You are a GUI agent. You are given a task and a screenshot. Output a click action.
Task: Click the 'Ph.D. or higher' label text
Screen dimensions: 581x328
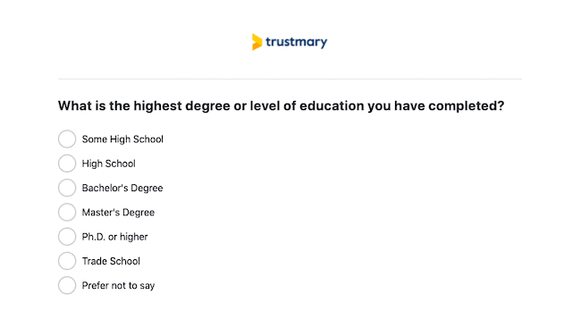[x=115, y=237]
